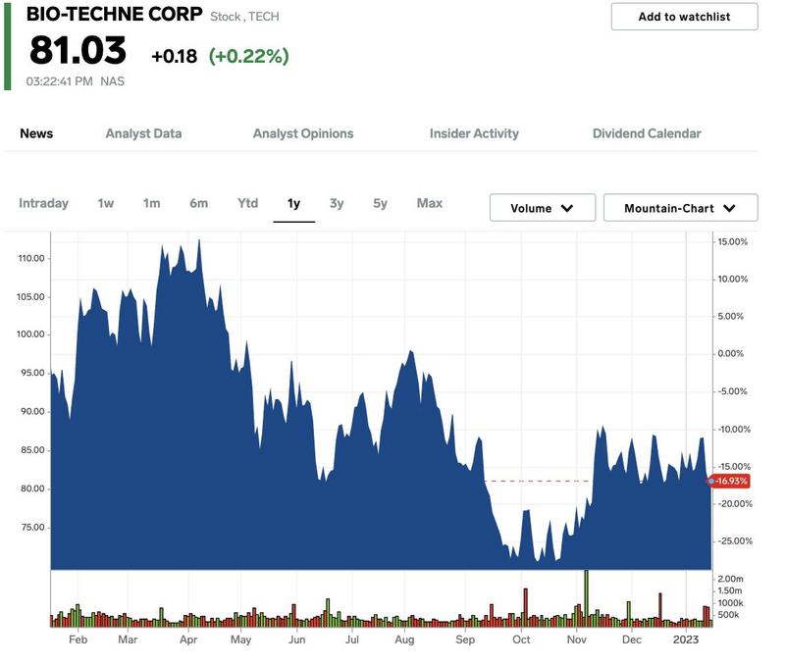The image size is (785, 666).
Task: Open the Mountain-Chart type dropdown
Action: (x=680, y=208)
